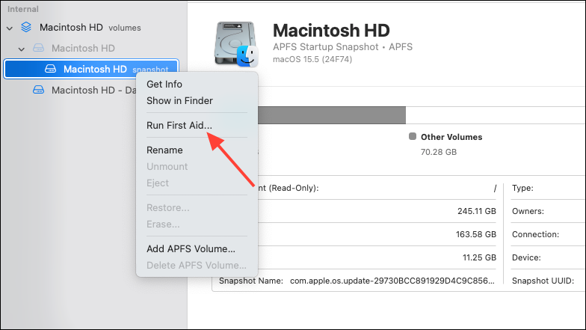The image size is (586, 330).
Task: Click the (Read-Only): mount point label
Action: [289, 188]
